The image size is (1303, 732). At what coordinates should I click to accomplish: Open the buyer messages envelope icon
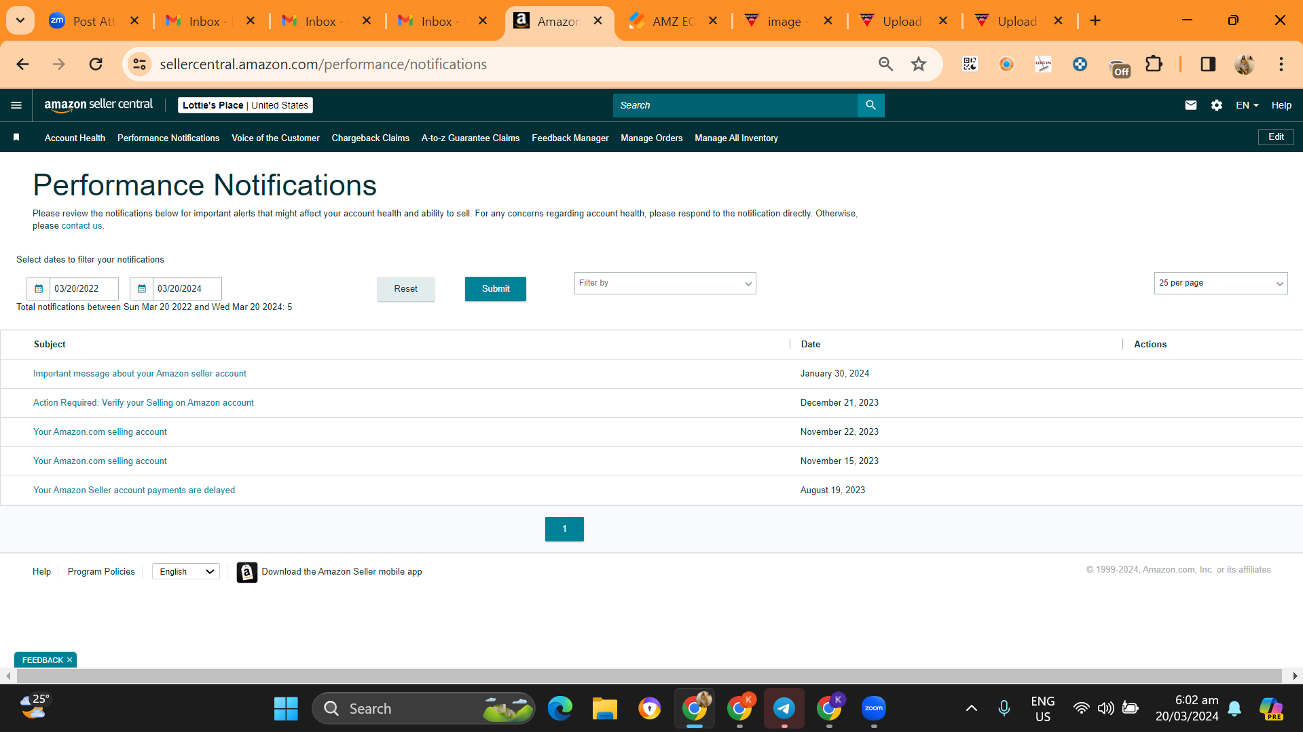coord(1190,105)
